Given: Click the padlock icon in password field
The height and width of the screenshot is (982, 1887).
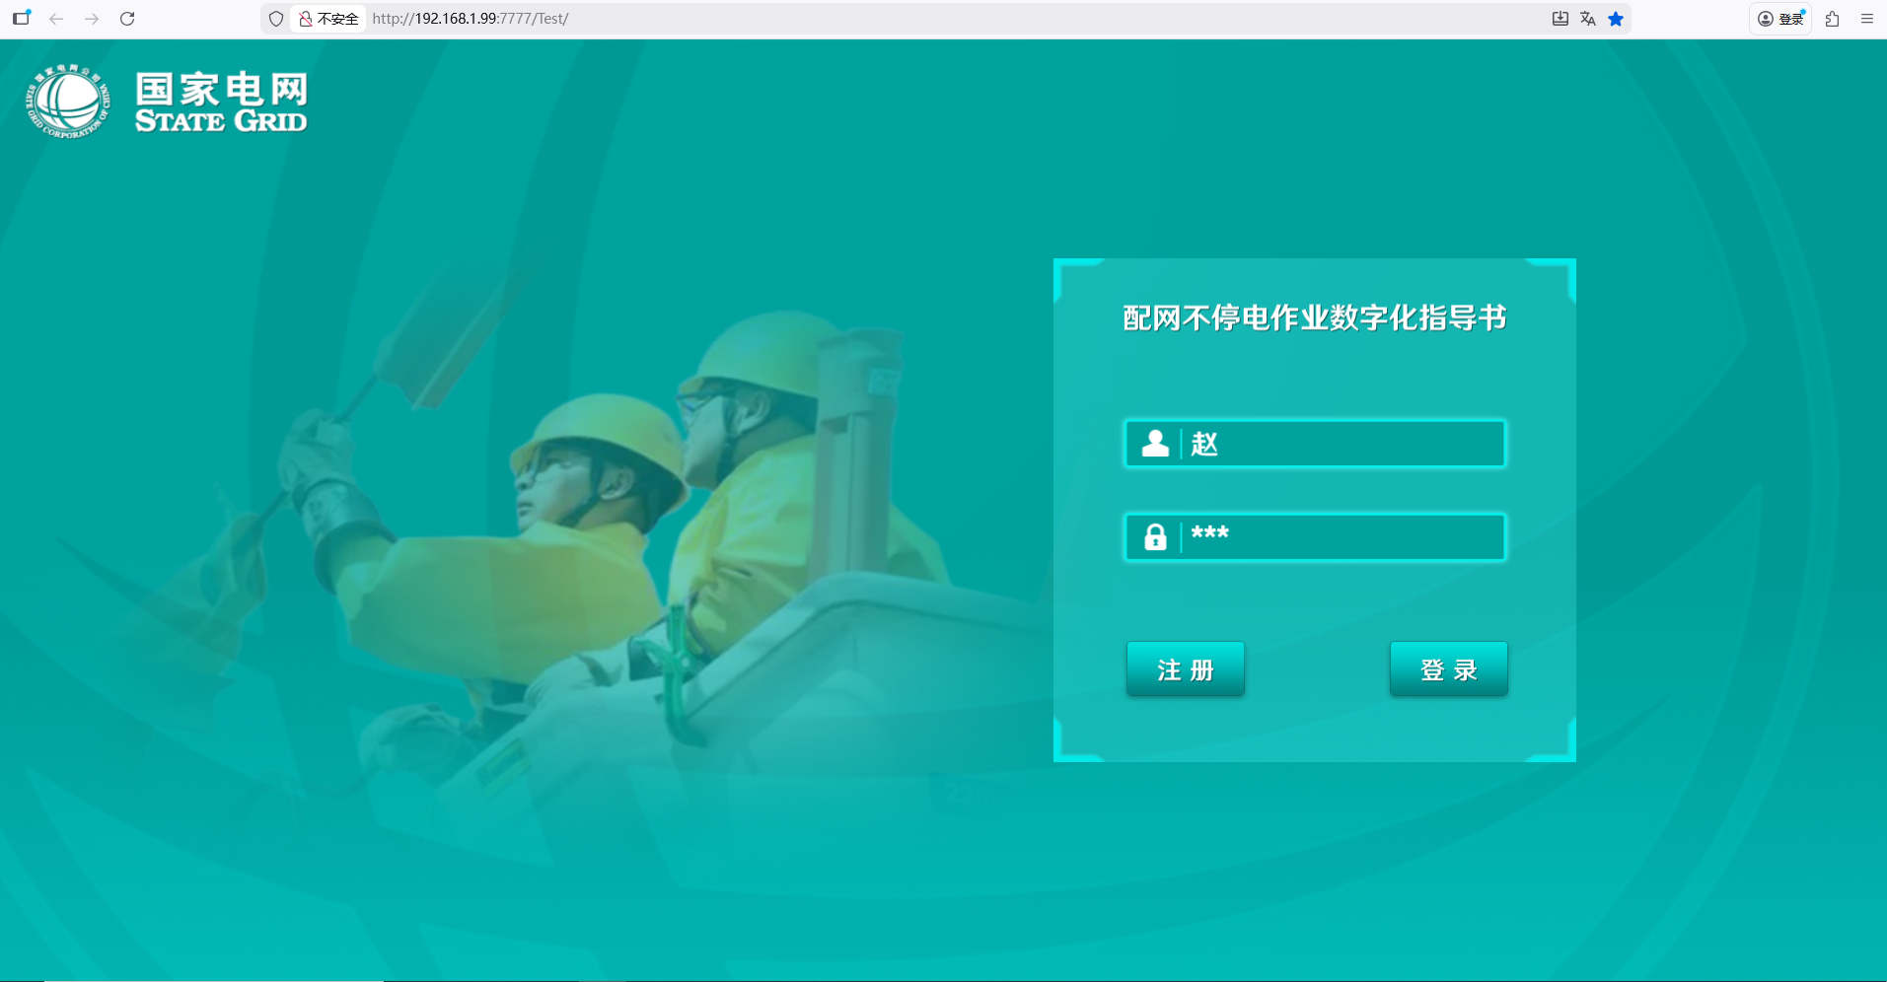Looking at the screenshot, I should click(1155, 537).
